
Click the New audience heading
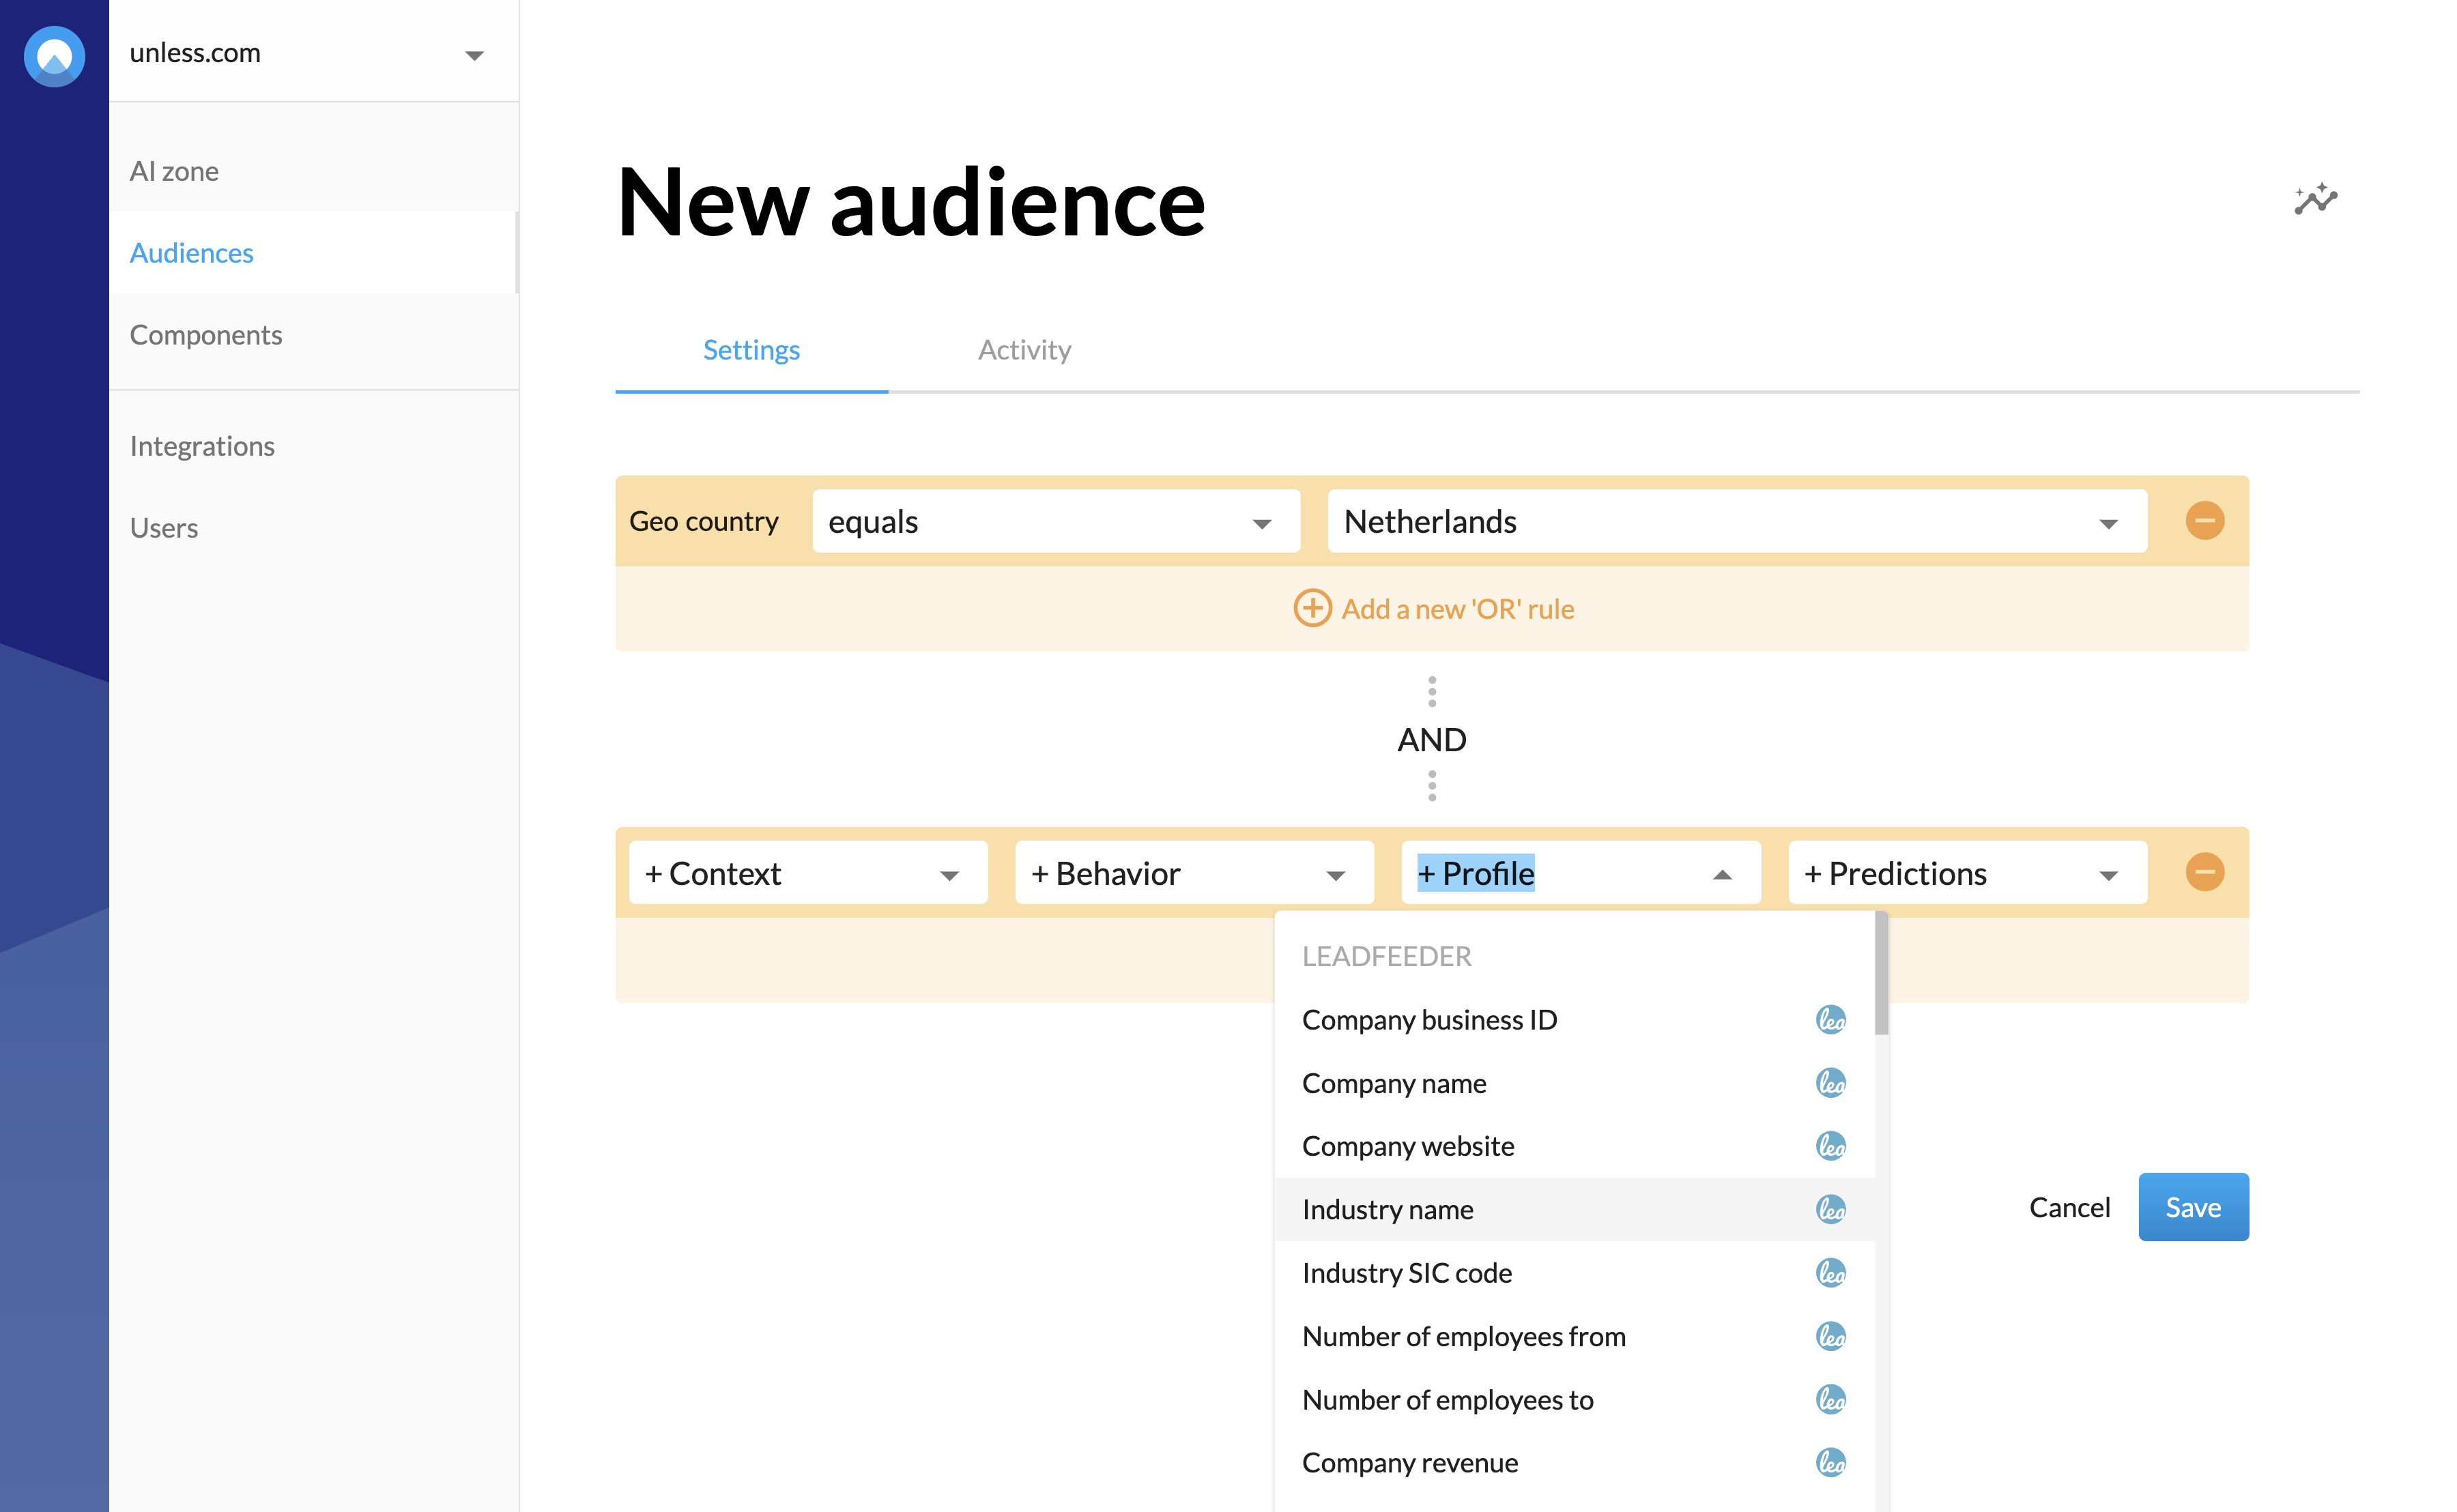point(911,202)
